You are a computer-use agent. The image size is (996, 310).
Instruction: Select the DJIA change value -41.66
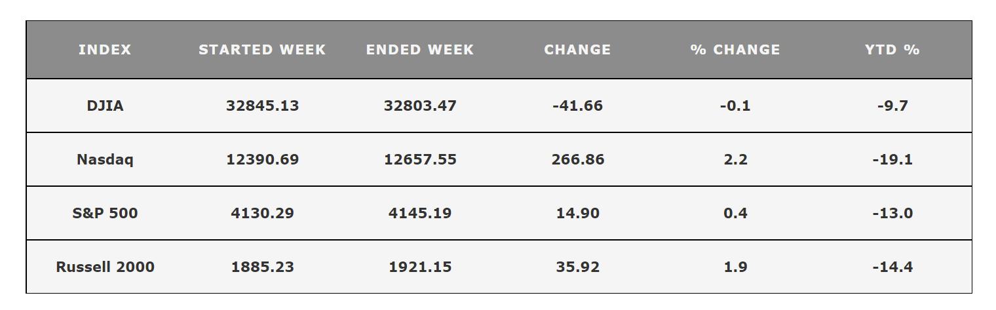tap(577, 106)
